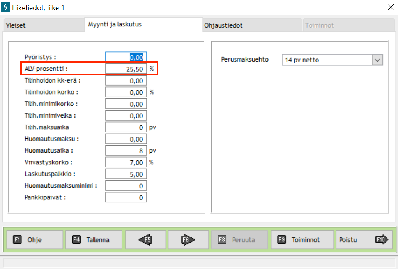Screen dimensions: 398x269
Task: Click the app icon in title bar
Action: pyautogui.click(x=5, y=7)
